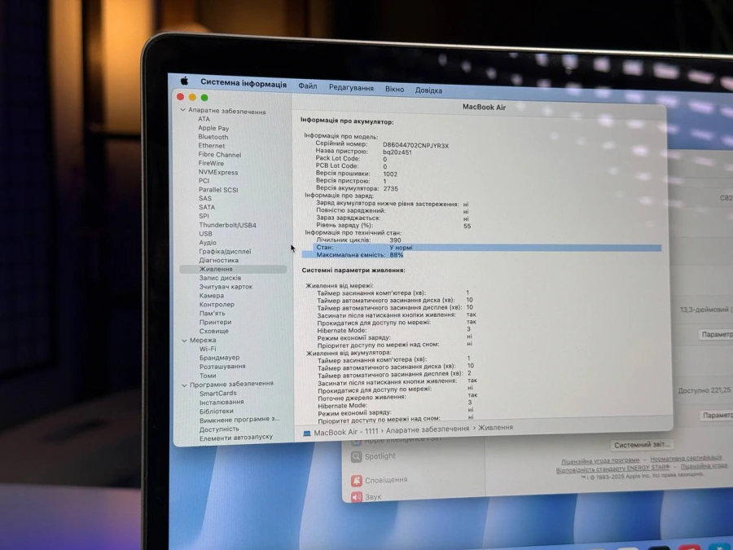Select SmartCards in the sidebar

(x=217, y=394)
